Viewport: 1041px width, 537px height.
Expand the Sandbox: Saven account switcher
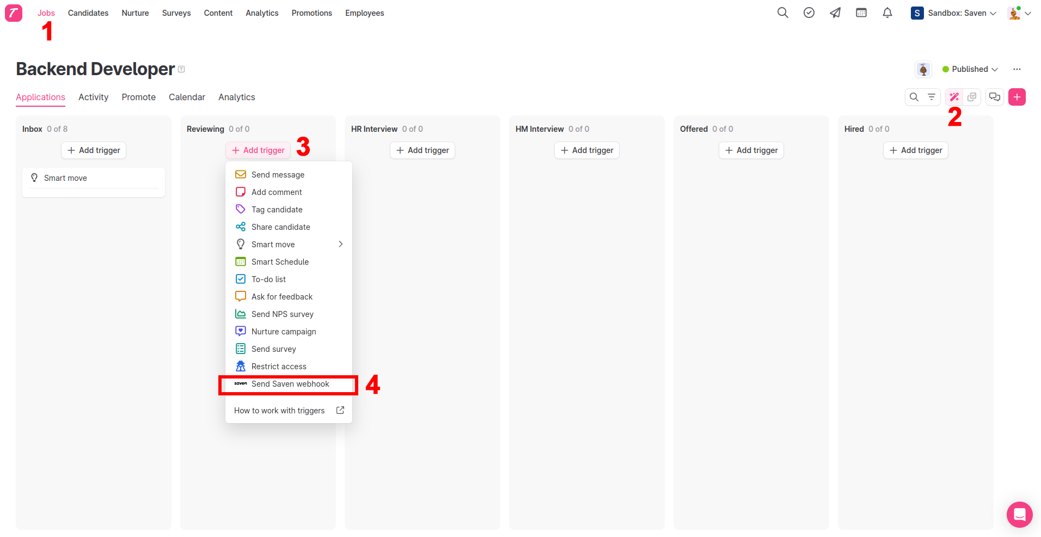(x=954, y=13)
